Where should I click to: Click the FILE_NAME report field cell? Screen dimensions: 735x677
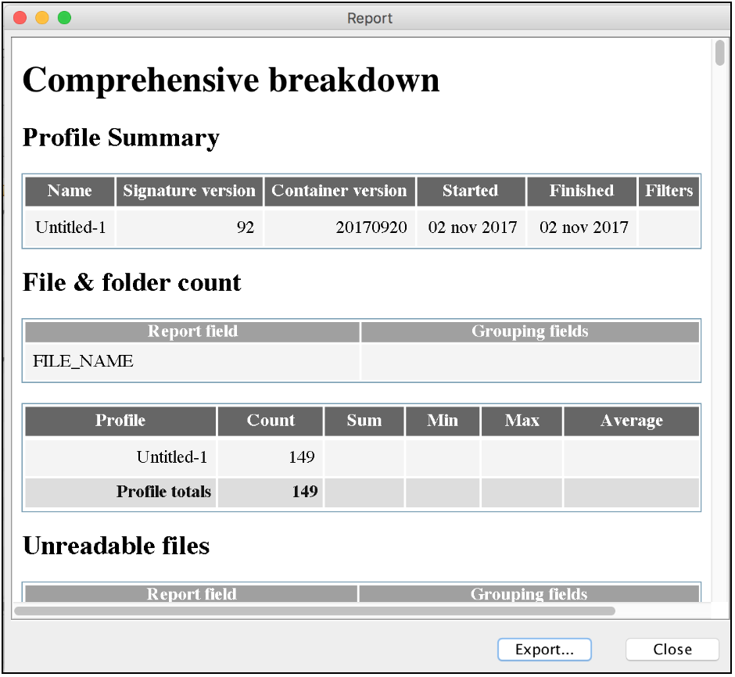(x=84, y=361)
